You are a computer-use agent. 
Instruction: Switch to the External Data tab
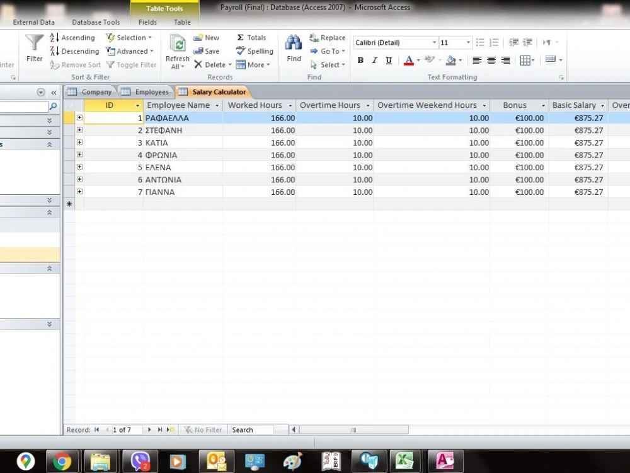[33, 22]
